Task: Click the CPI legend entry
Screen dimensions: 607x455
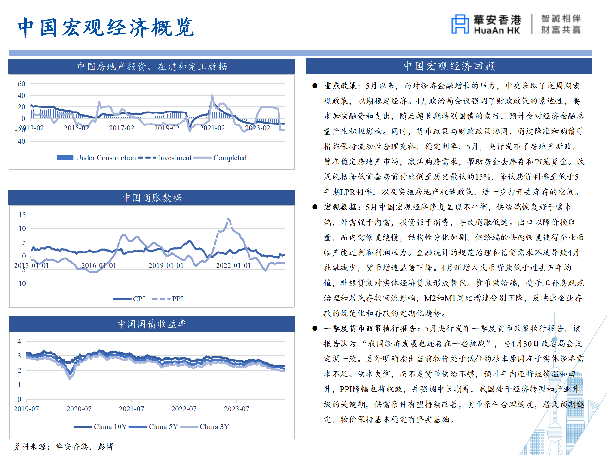Action: (x=129, y=299)
